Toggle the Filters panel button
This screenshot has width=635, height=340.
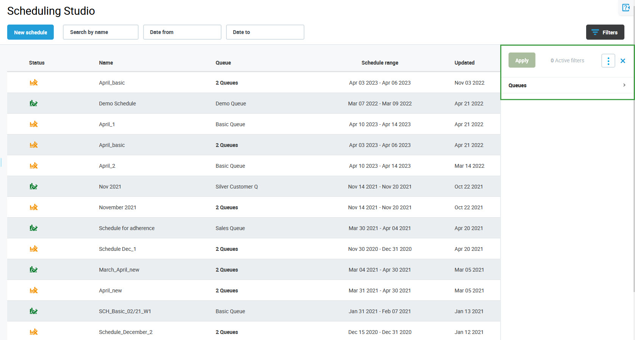(605, 32)
